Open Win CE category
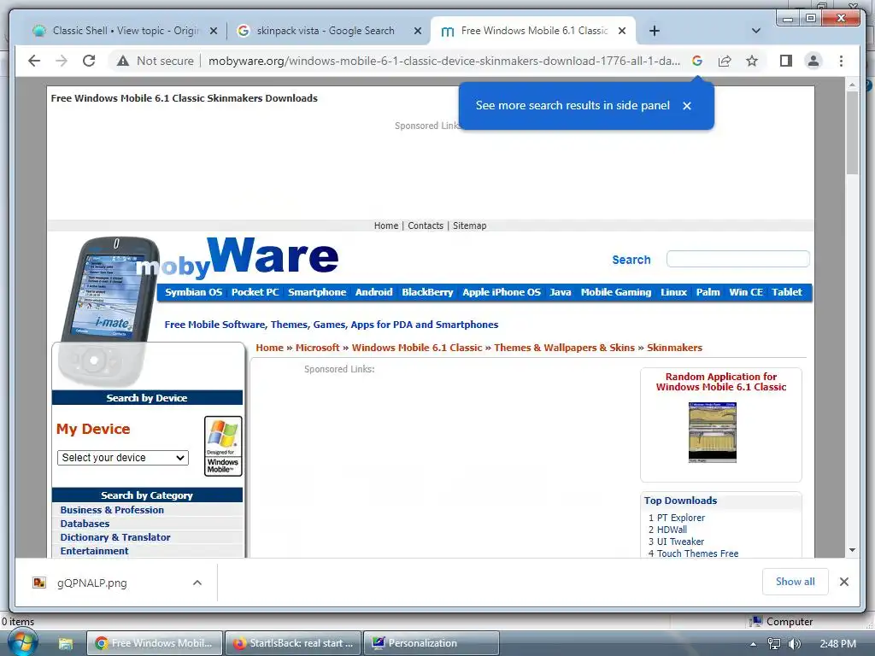The height and width of the screenshot is (656, 875). pos(746,292)
